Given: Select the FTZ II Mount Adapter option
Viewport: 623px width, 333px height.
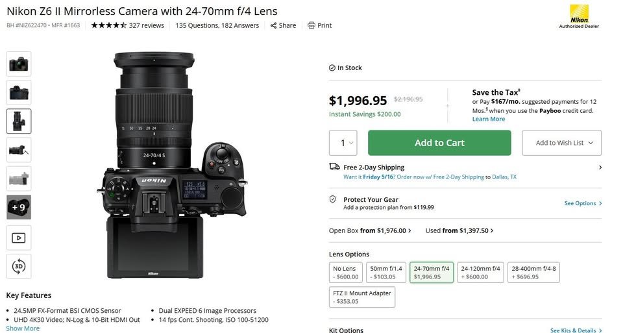Looking at the screenshot, I should click(362, 297).
